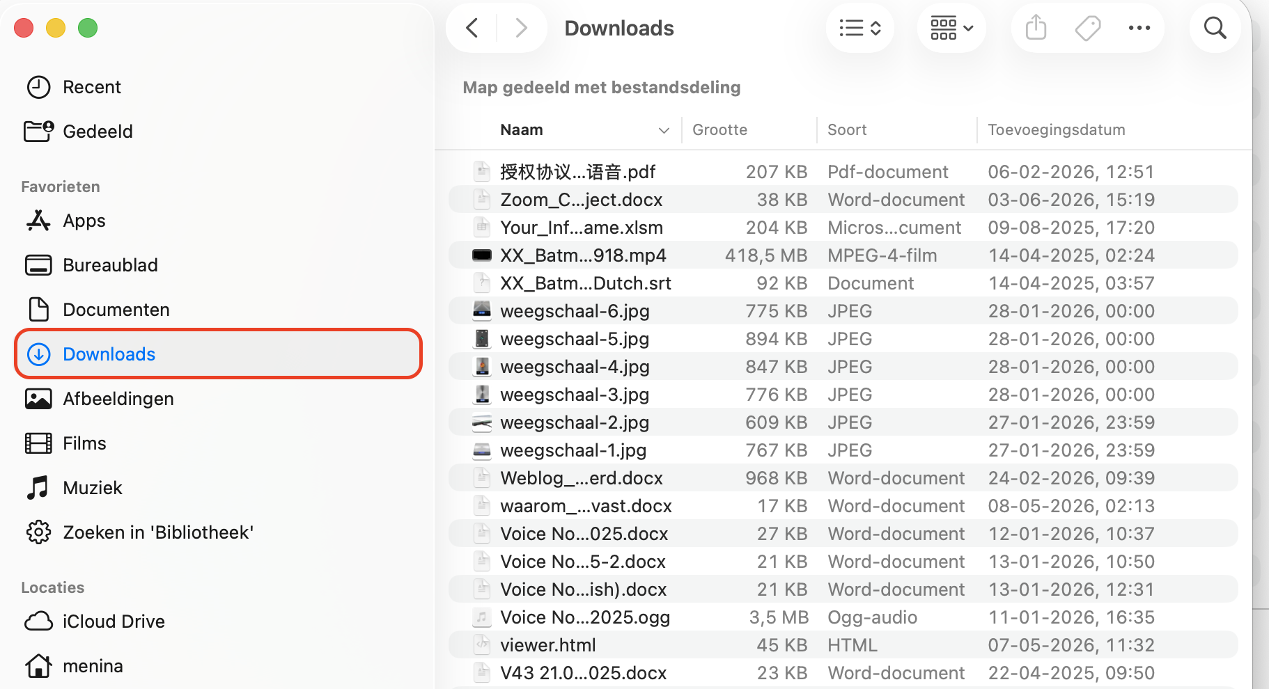Click the Apps icon in sidebar
This screenshot has height=689, width=1269.
tap(38, 221)
